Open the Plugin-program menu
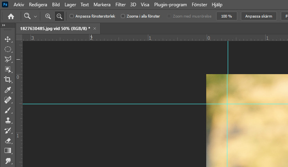 171,5
